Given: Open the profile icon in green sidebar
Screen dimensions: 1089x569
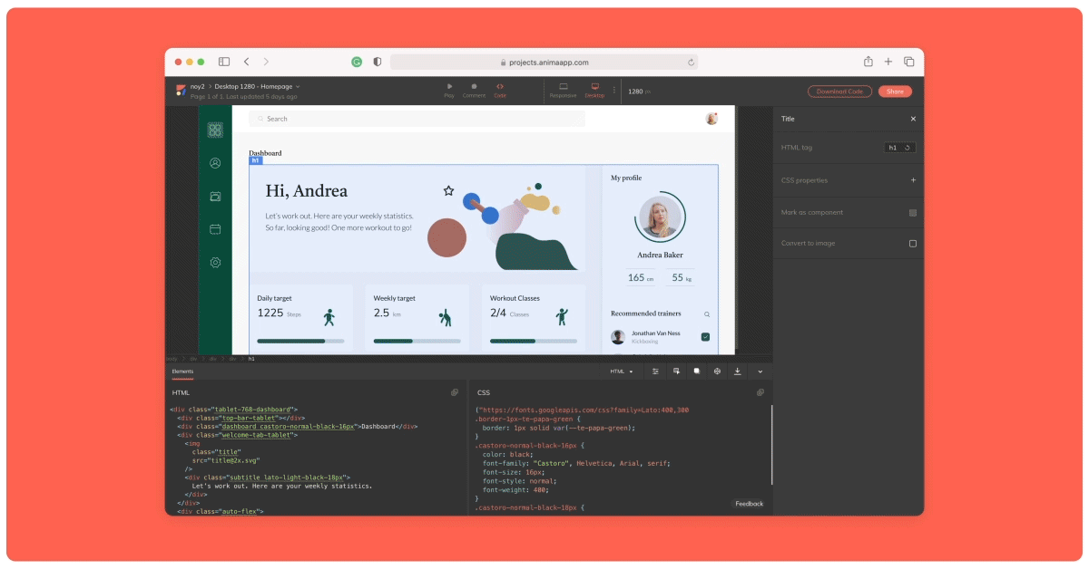Looking at the screenshot, I should (x=215, y=164).
